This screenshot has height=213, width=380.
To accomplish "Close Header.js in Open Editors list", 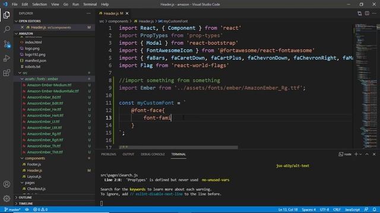I will pyautogui.click(x=23, y=27).
